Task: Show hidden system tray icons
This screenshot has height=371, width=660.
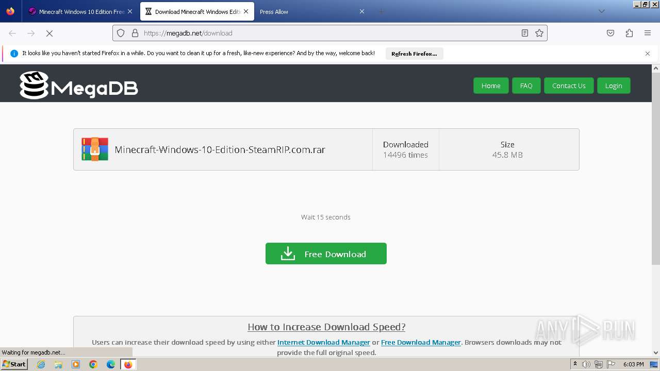Action: point(575,364)
